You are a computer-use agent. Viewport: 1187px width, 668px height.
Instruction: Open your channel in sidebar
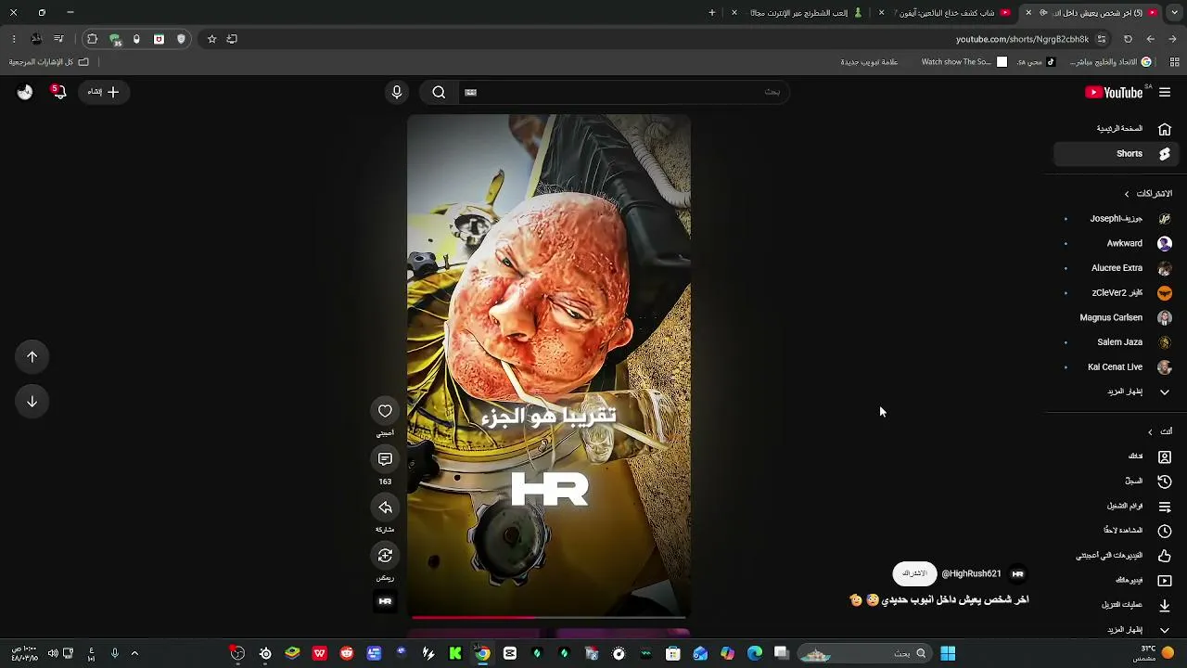click(x=1117, y=456)
